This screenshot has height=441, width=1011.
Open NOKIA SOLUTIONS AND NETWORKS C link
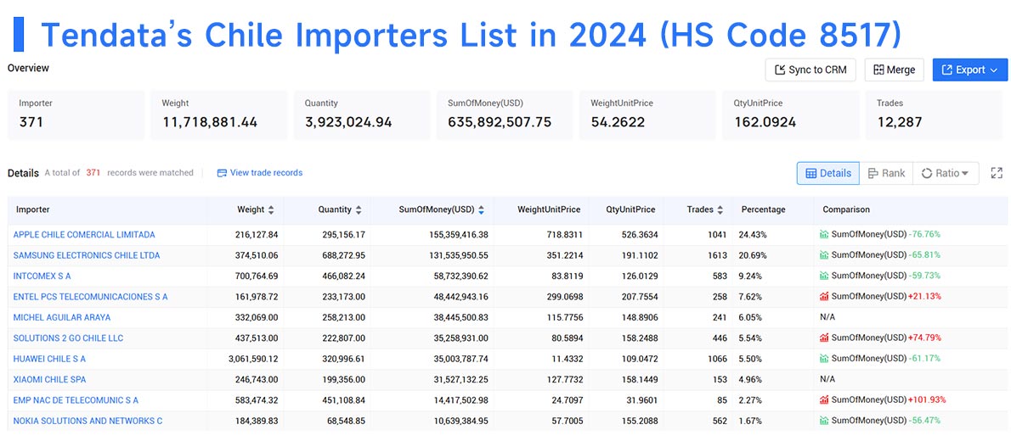click(88, 420)
